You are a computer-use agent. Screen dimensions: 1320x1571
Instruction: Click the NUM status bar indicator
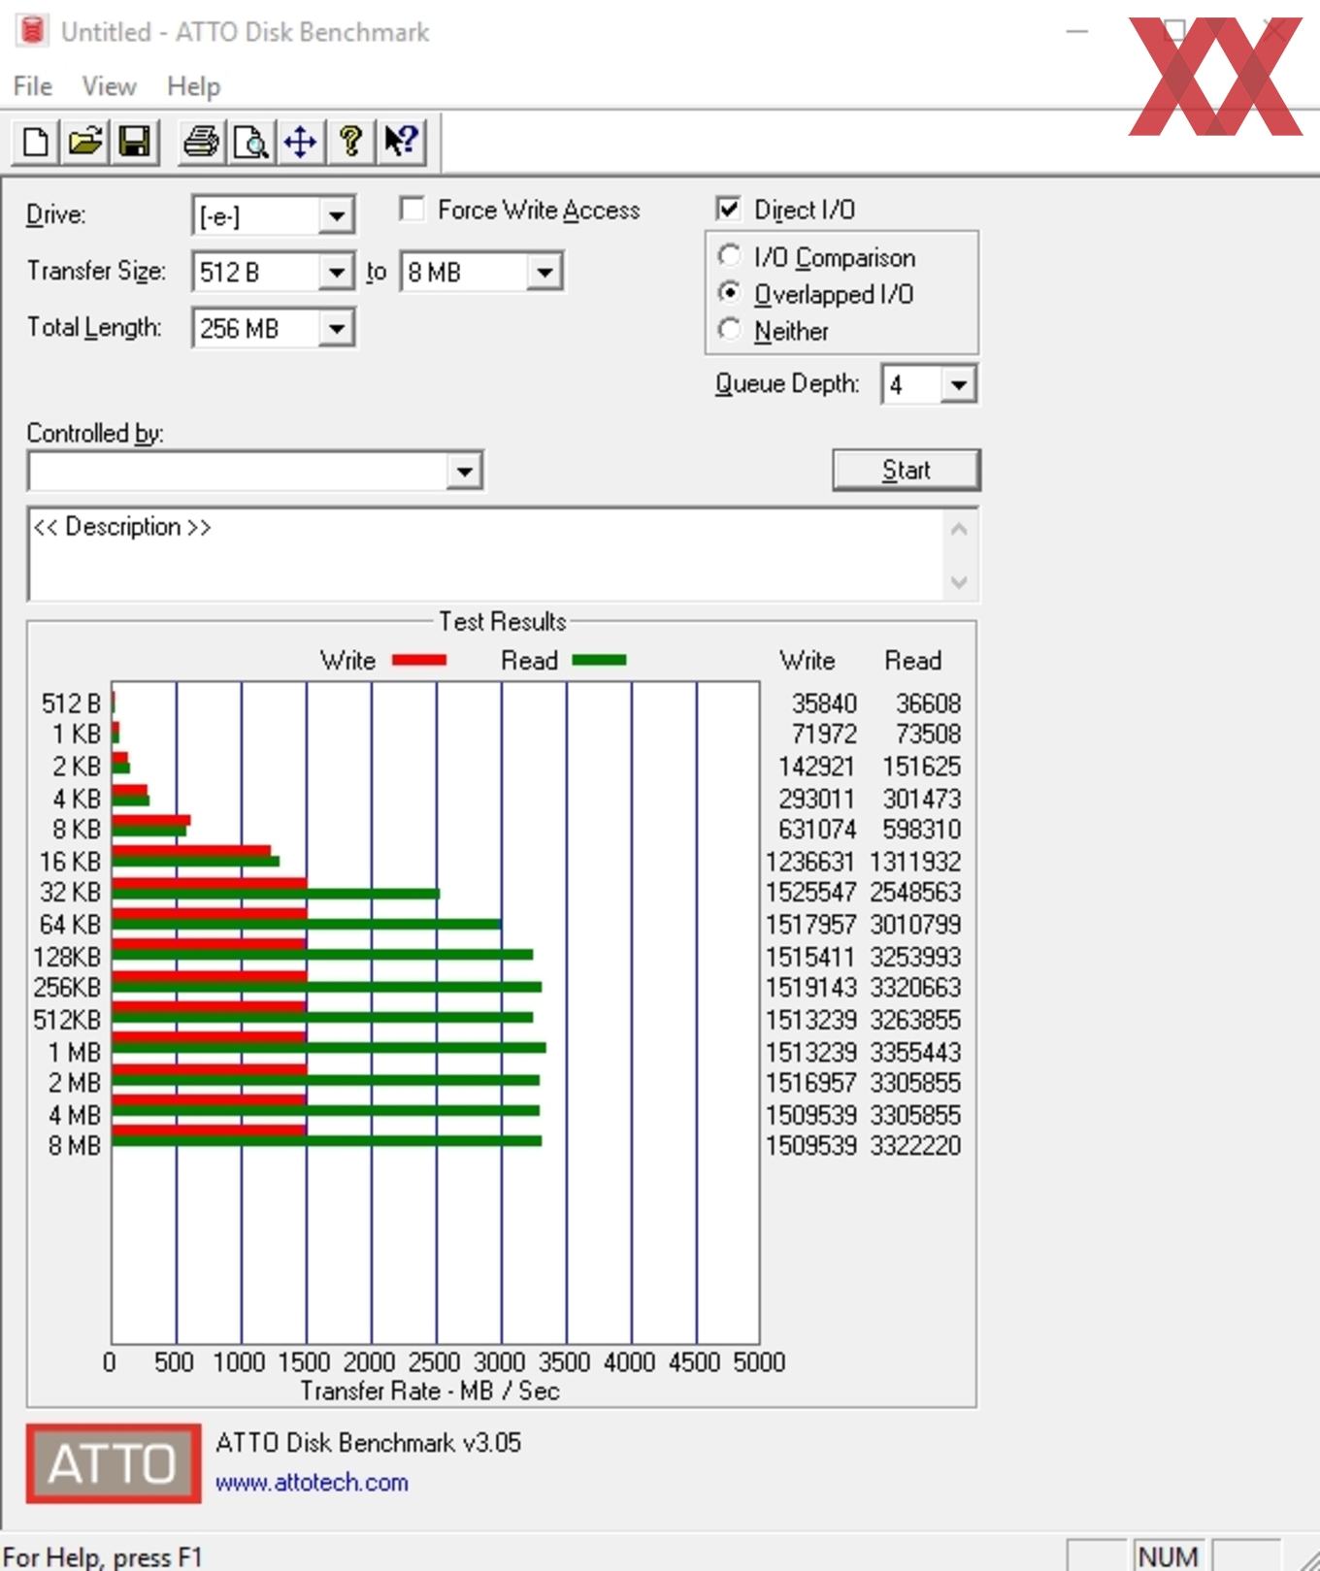coord(1168,1556)
